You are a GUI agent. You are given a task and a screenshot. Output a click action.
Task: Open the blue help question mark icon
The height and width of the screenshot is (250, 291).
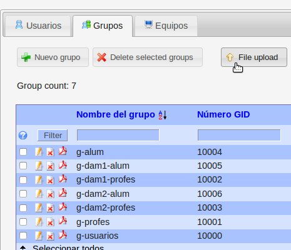23,135
